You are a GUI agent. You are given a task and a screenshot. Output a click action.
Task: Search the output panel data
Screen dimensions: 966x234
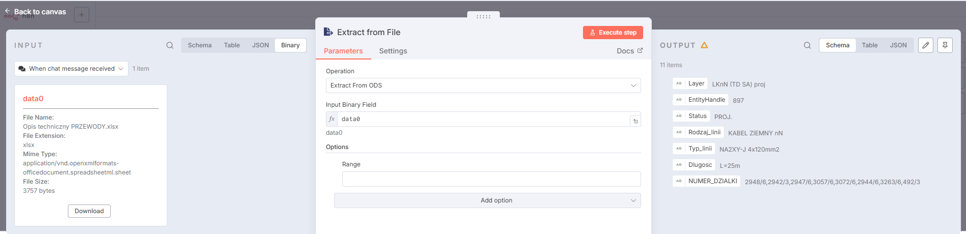point(807,45)
